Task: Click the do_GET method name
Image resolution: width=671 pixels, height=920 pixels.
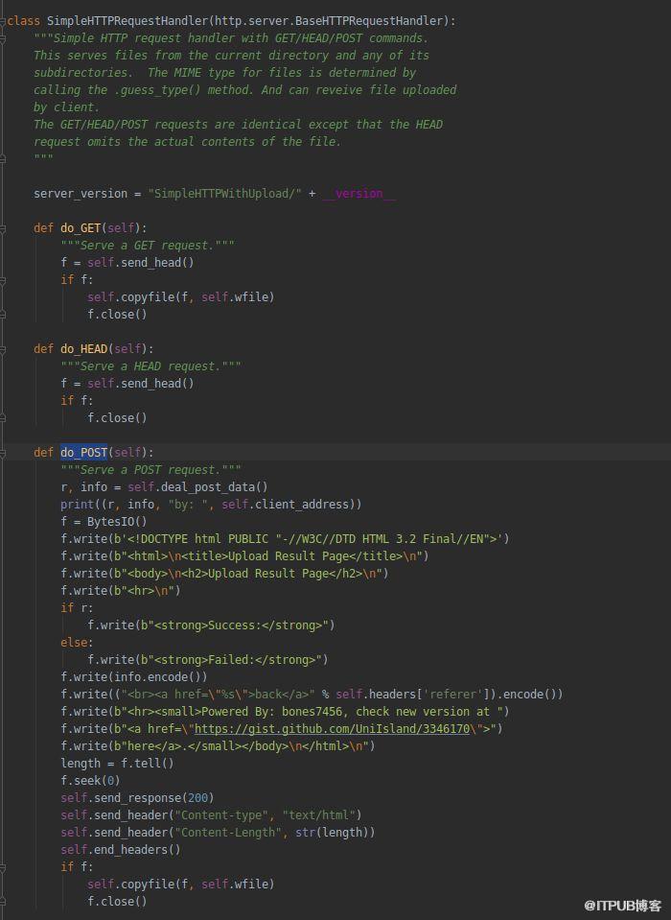Action: 81,227
